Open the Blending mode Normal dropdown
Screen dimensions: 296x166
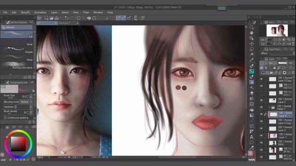click(26, 102)
